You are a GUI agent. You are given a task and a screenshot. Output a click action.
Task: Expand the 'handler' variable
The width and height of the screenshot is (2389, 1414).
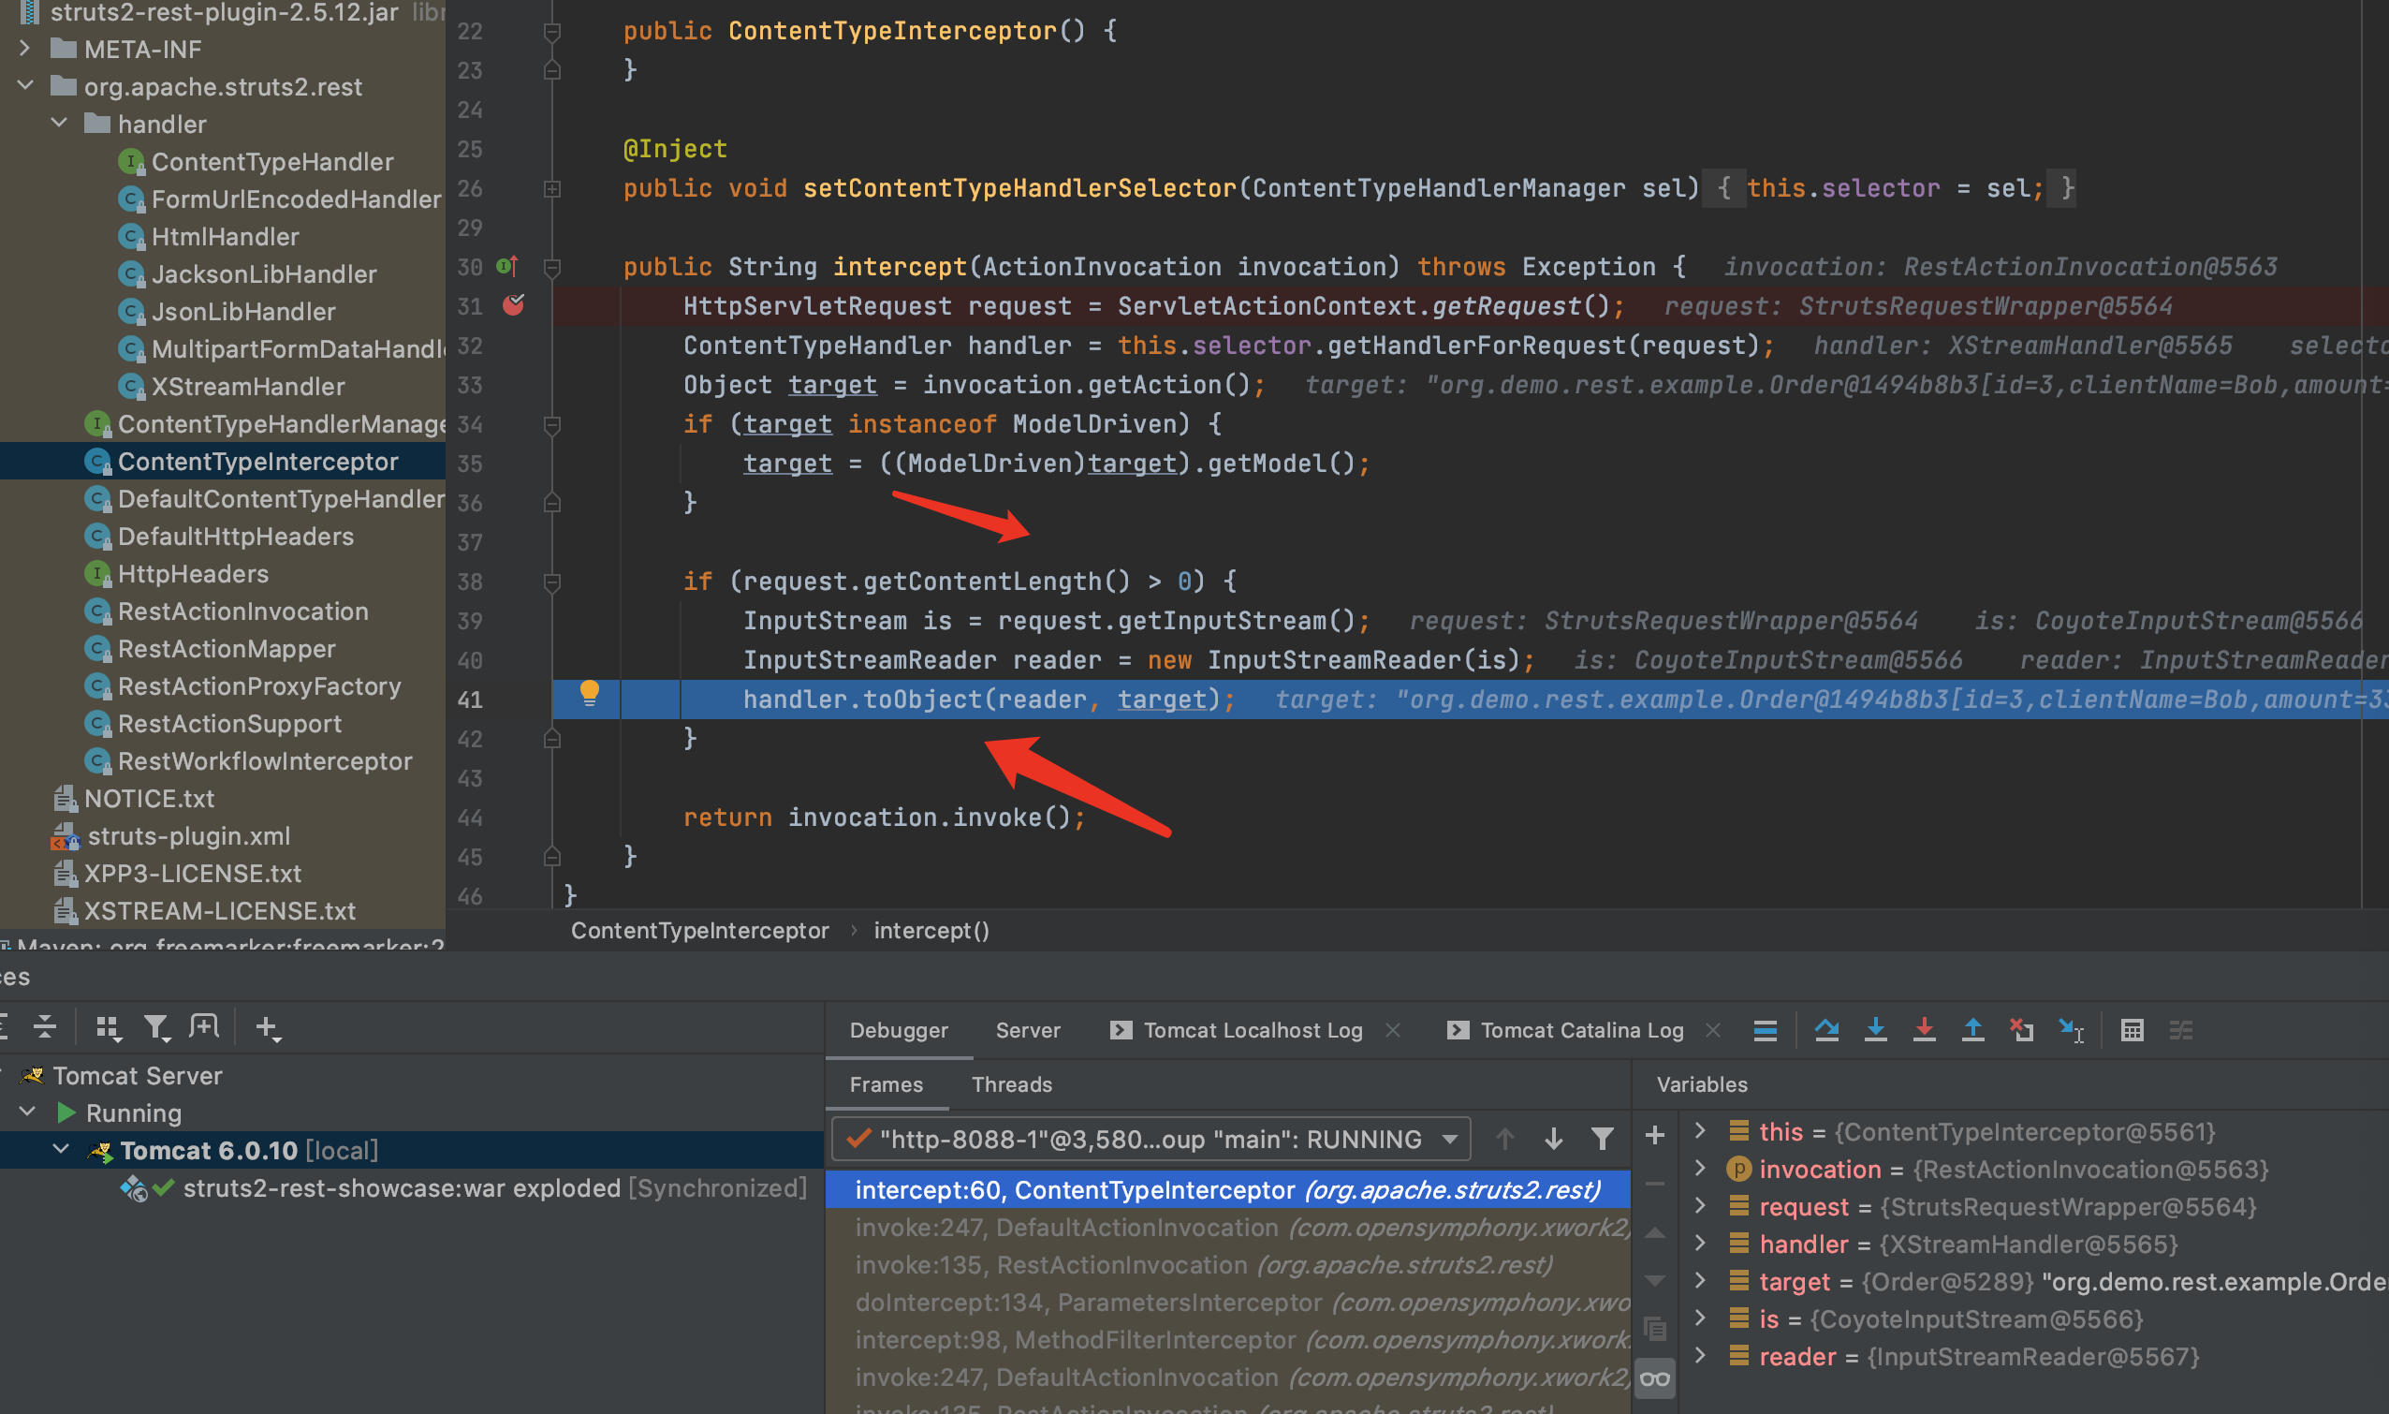pos(1700,1244)
